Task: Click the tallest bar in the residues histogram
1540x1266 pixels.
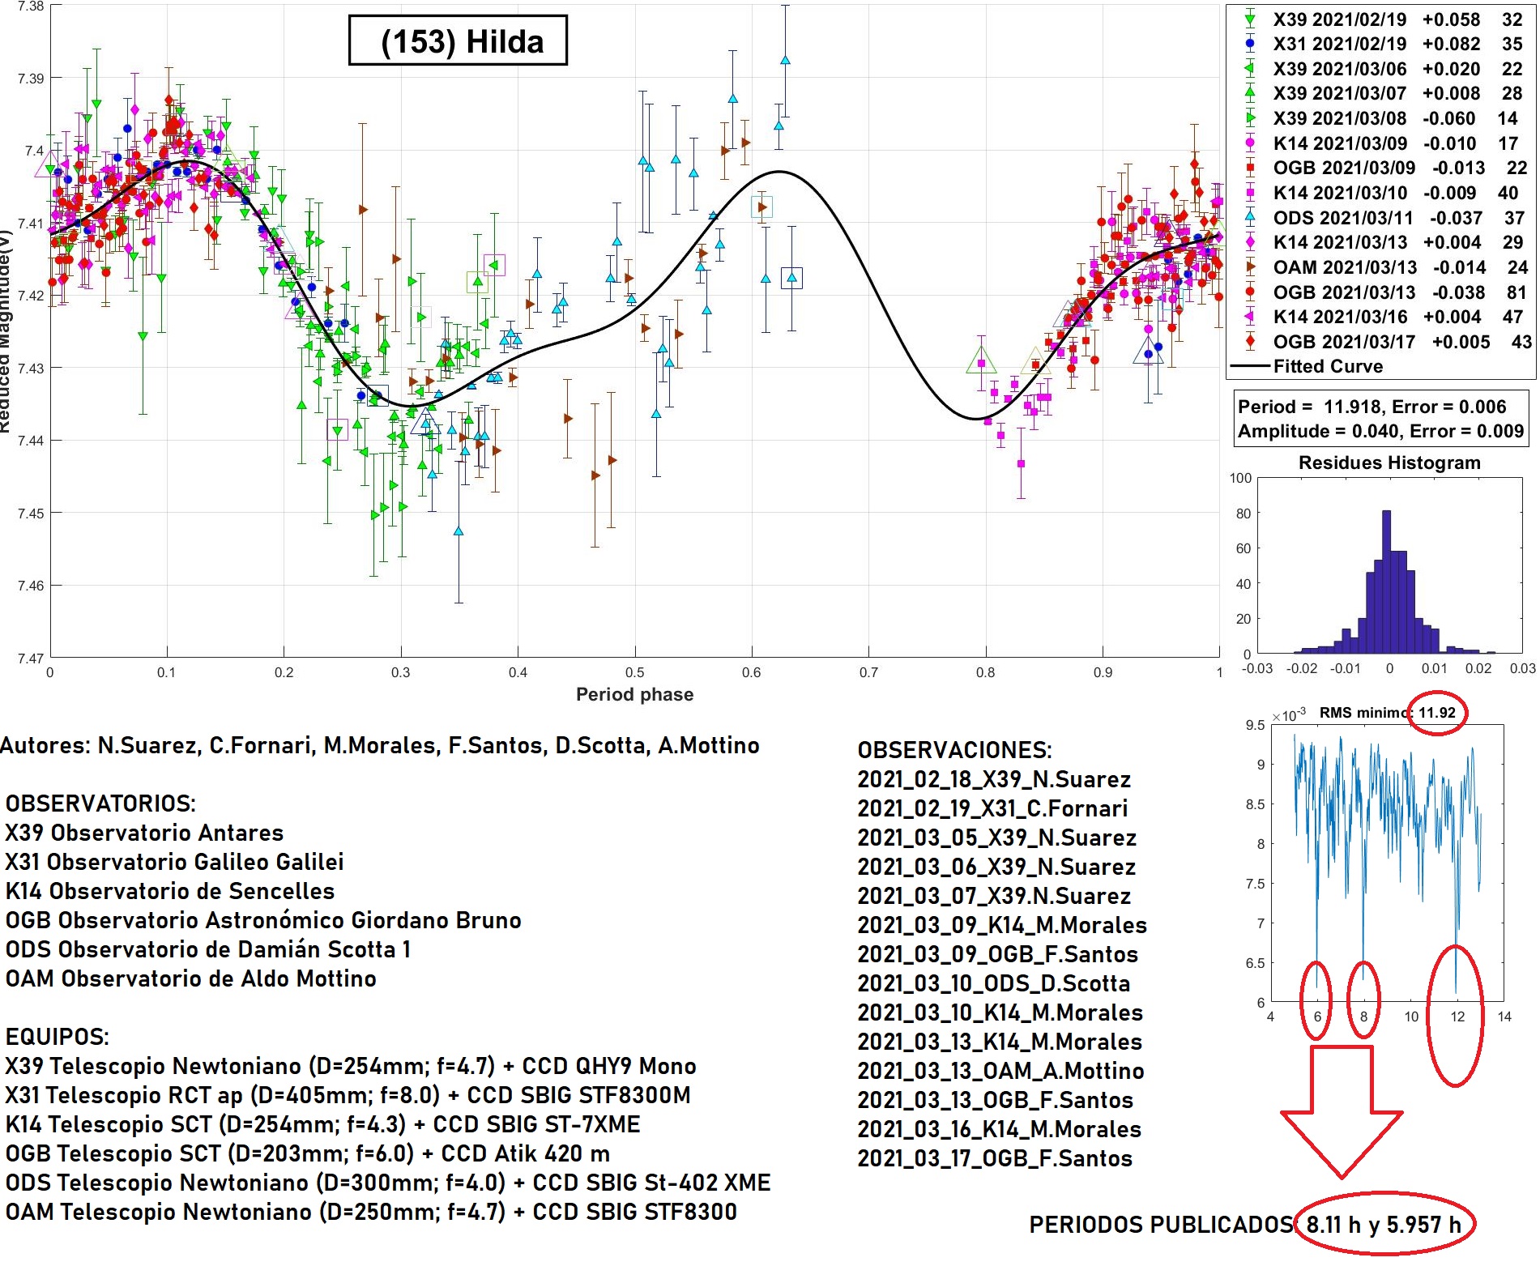Action: coord(1386,582)
